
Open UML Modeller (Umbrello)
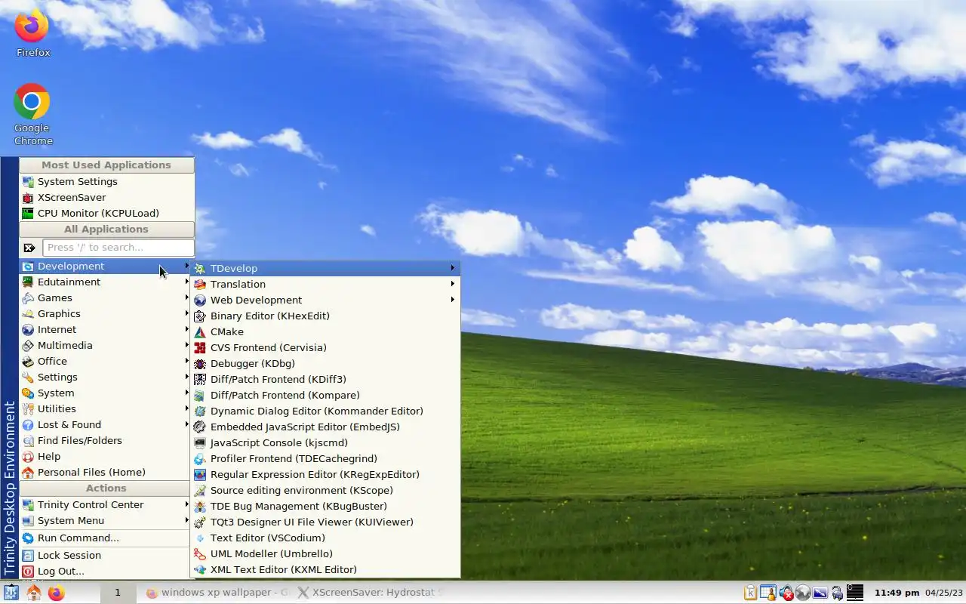[325, 553]
